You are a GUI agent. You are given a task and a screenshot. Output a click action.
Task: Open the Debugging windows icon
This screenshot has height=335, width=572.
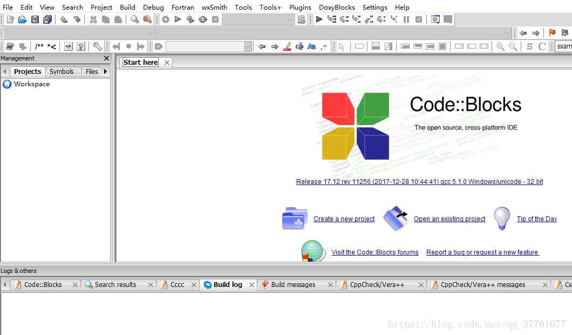435,19
